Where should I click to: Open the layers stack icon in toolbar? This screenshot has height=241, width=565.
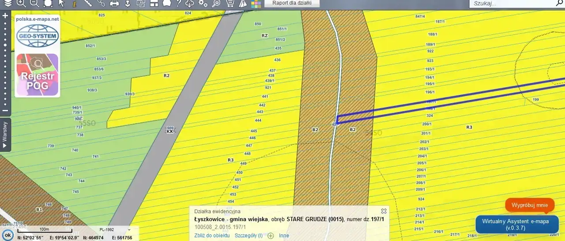[8, 4]
